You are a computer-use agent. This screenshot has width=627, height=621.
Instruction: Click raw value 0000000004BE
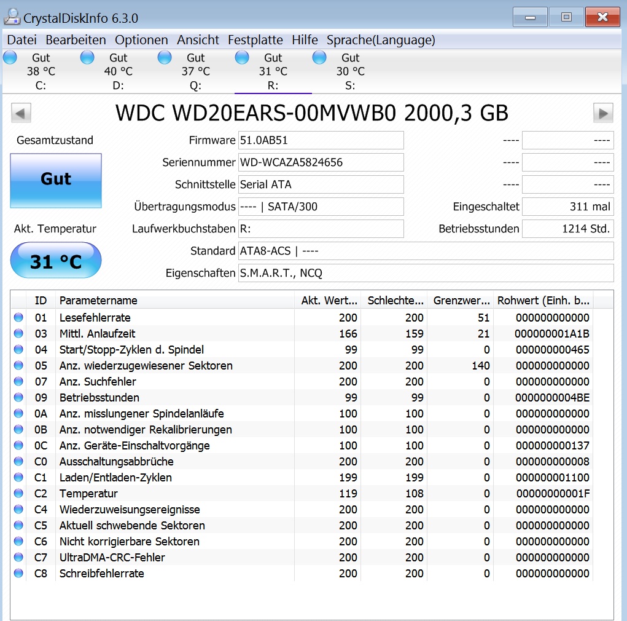pos(552,398)
